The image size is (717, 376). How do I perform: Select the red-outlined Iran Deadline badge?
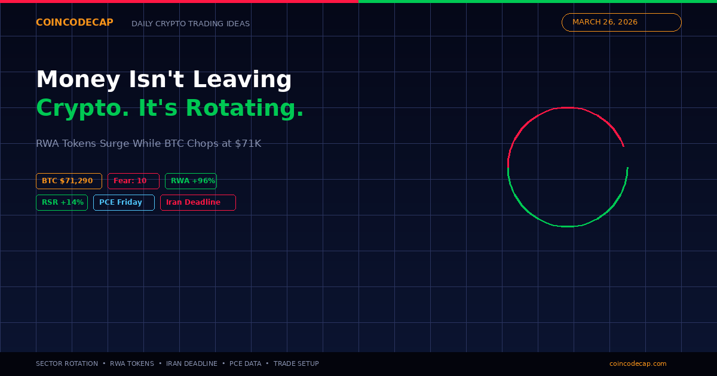(x=198, y=202)
